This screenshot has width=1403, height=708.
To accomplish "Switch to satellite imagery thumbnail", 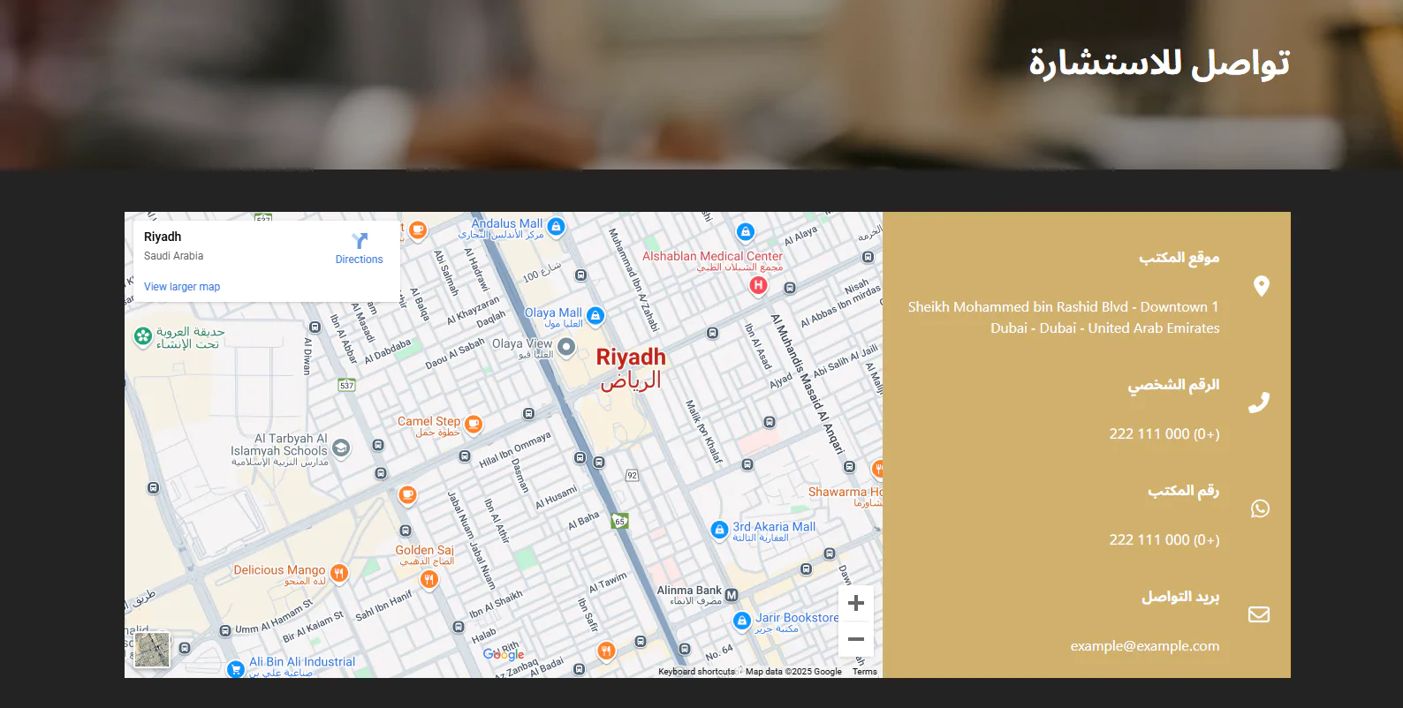I will click(x=152, y=650).
